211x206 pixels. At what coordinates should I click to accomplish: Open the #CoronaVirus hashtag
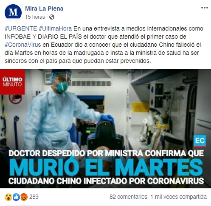pyautogui.click(x=23, y=45)
